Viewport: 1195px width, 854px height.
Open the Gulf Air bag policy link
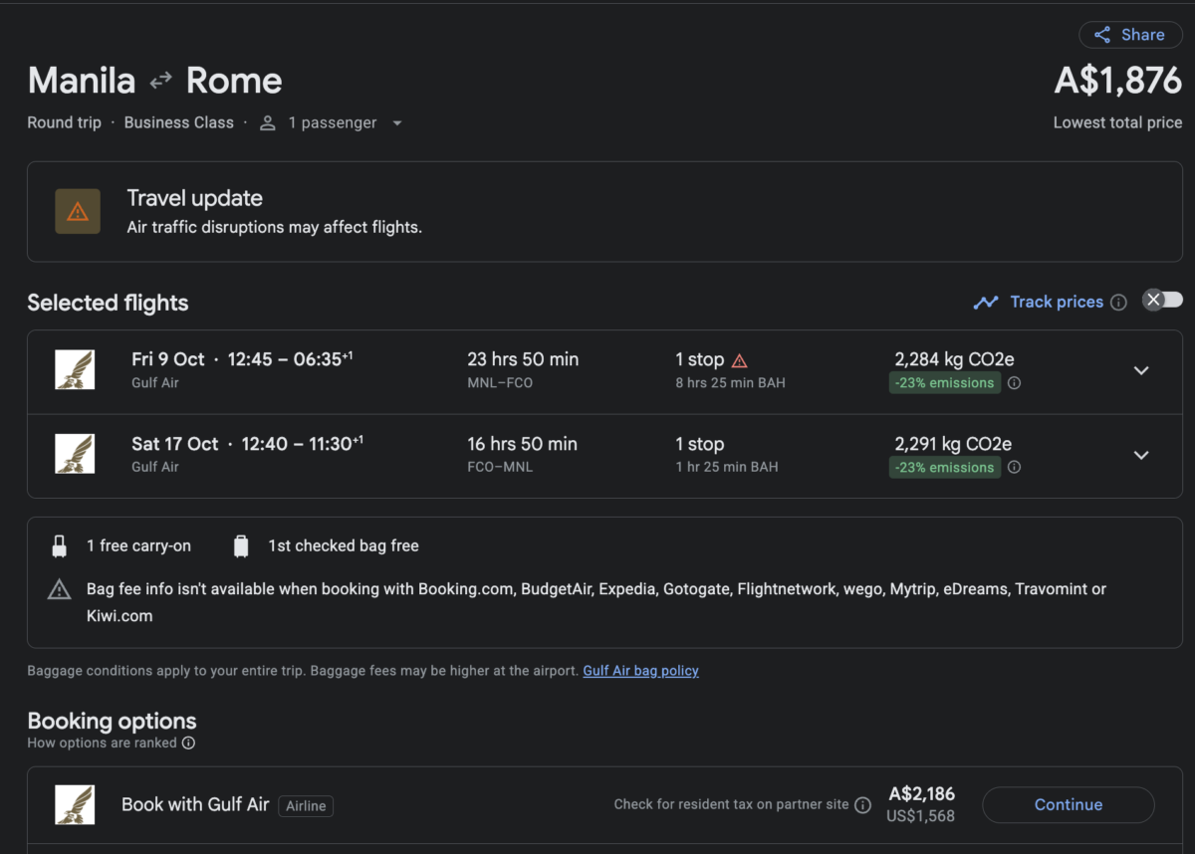click(x=640, y=671)
